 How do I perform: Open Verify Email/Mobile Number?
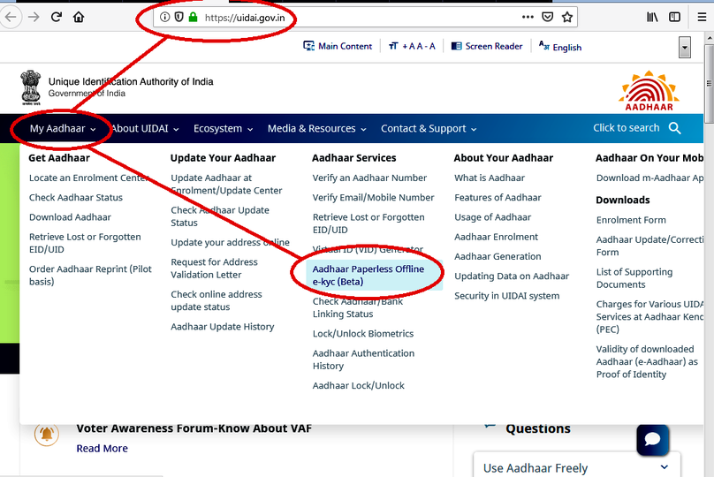373,198
